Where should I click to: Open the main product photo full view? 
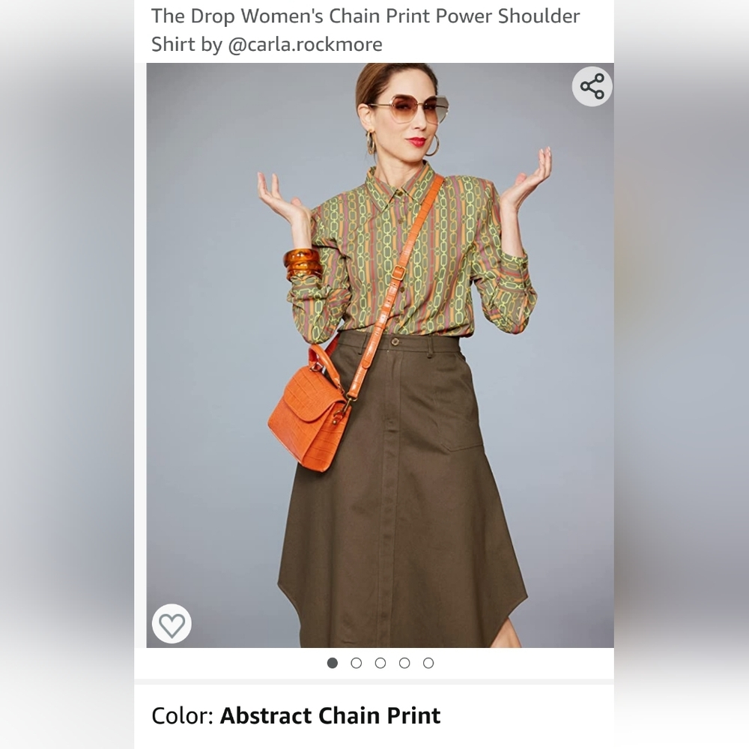380,355
